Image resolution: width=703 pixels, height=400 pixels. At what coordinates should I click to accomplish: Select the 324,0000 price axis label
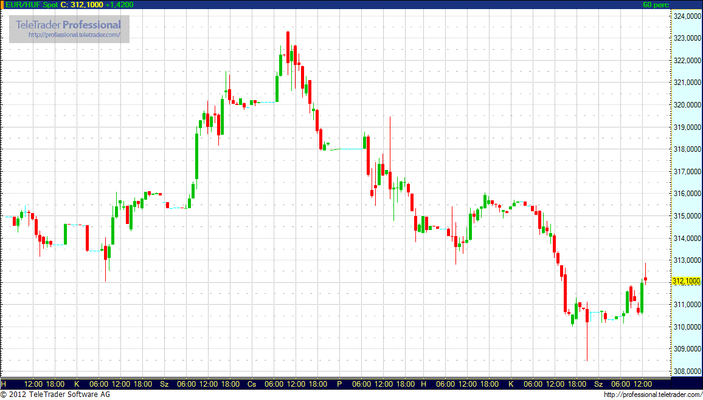point(687,16)
